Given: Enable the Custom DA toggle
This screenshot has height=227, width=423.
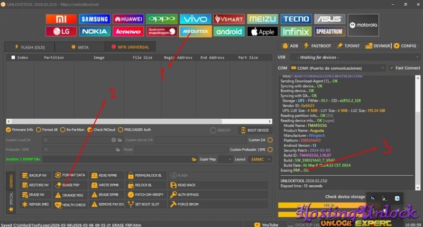Looking at the screenshot, I should 270,140.
